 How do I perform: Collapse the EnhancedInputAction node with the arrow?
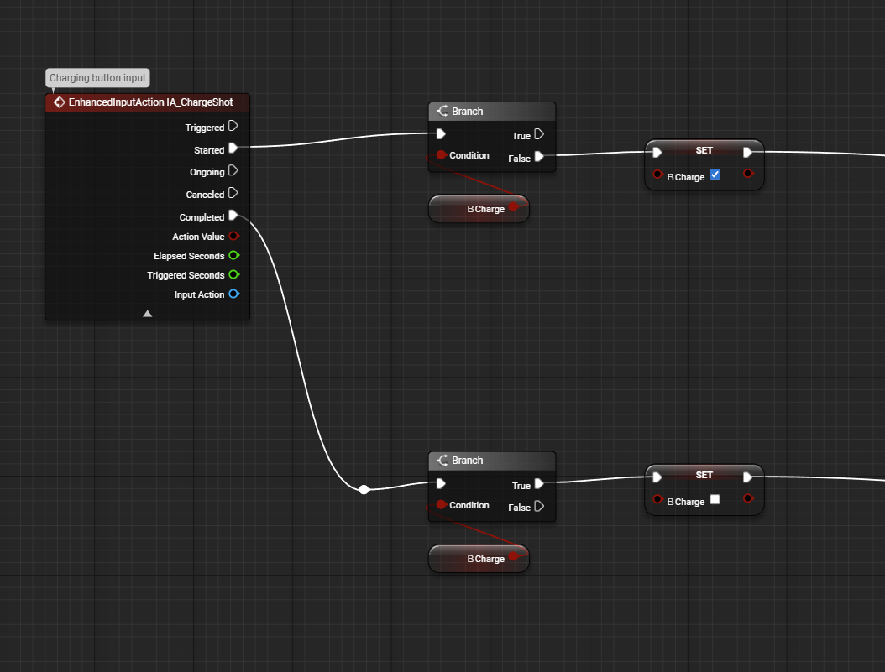[x=147, y=314]
